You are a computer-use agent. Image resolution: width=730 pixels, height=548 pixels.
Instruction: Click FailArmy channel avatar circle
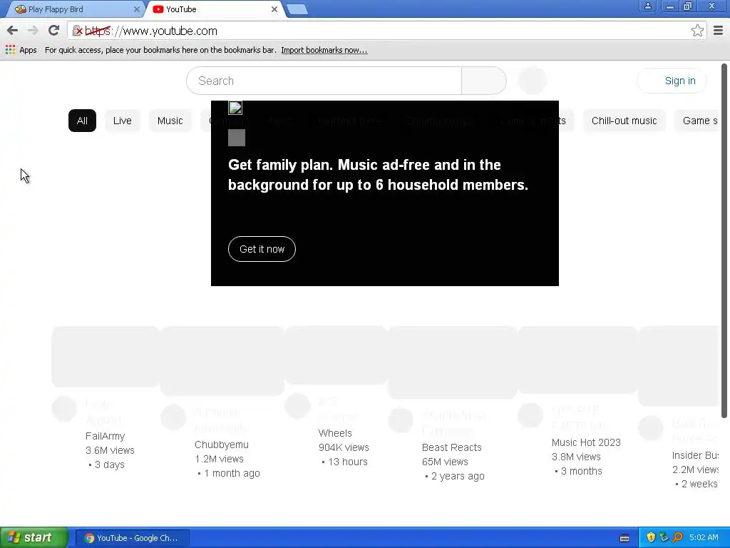pos(64,409)
